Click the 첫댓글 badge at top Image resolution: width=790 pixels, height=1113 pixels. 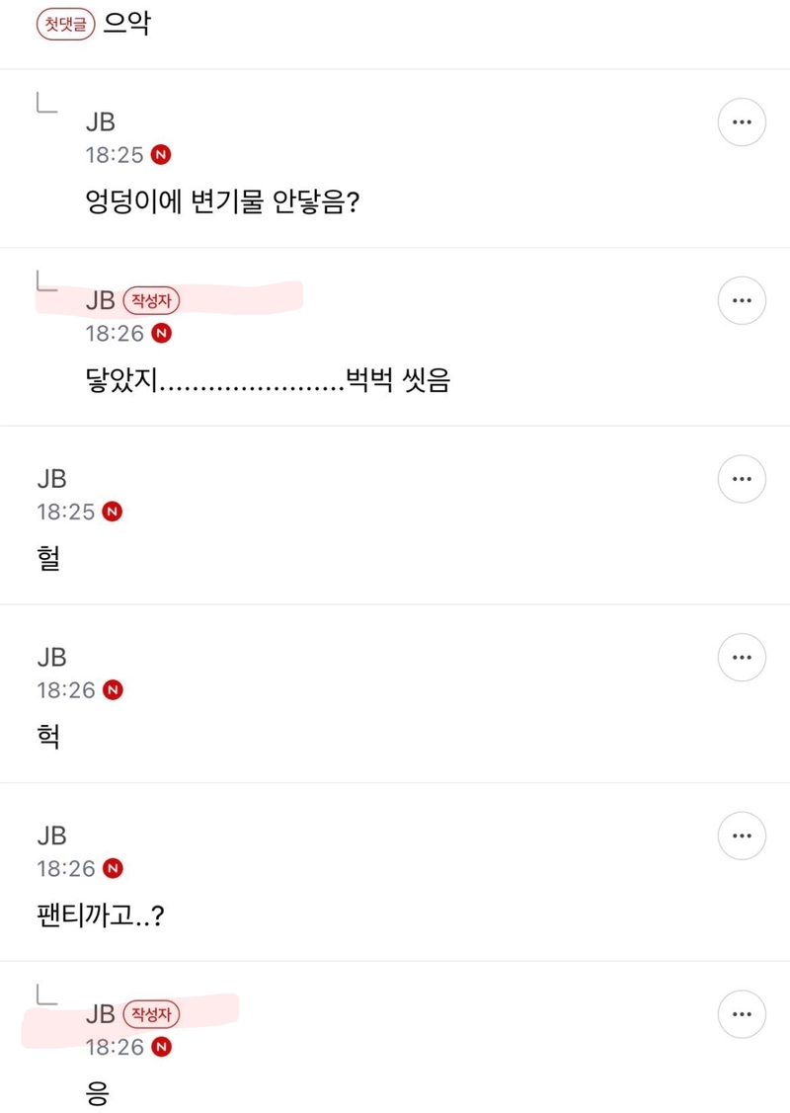tap(65, 25)
